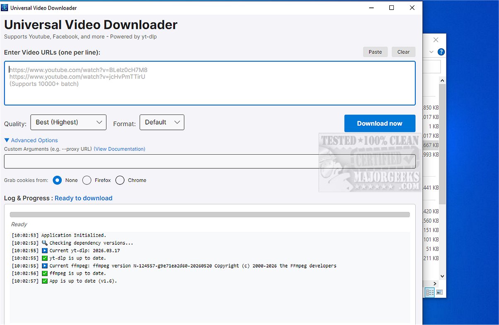Select None for grab cookies
The image size is (499, 325).
click(57, 180)
